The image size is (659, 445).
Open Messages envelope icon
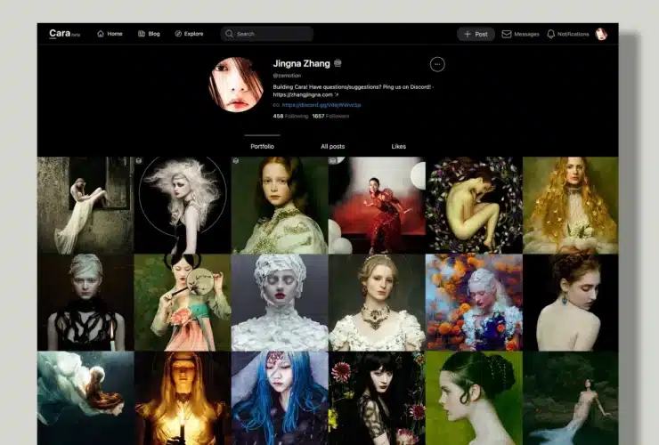point(507,34)
